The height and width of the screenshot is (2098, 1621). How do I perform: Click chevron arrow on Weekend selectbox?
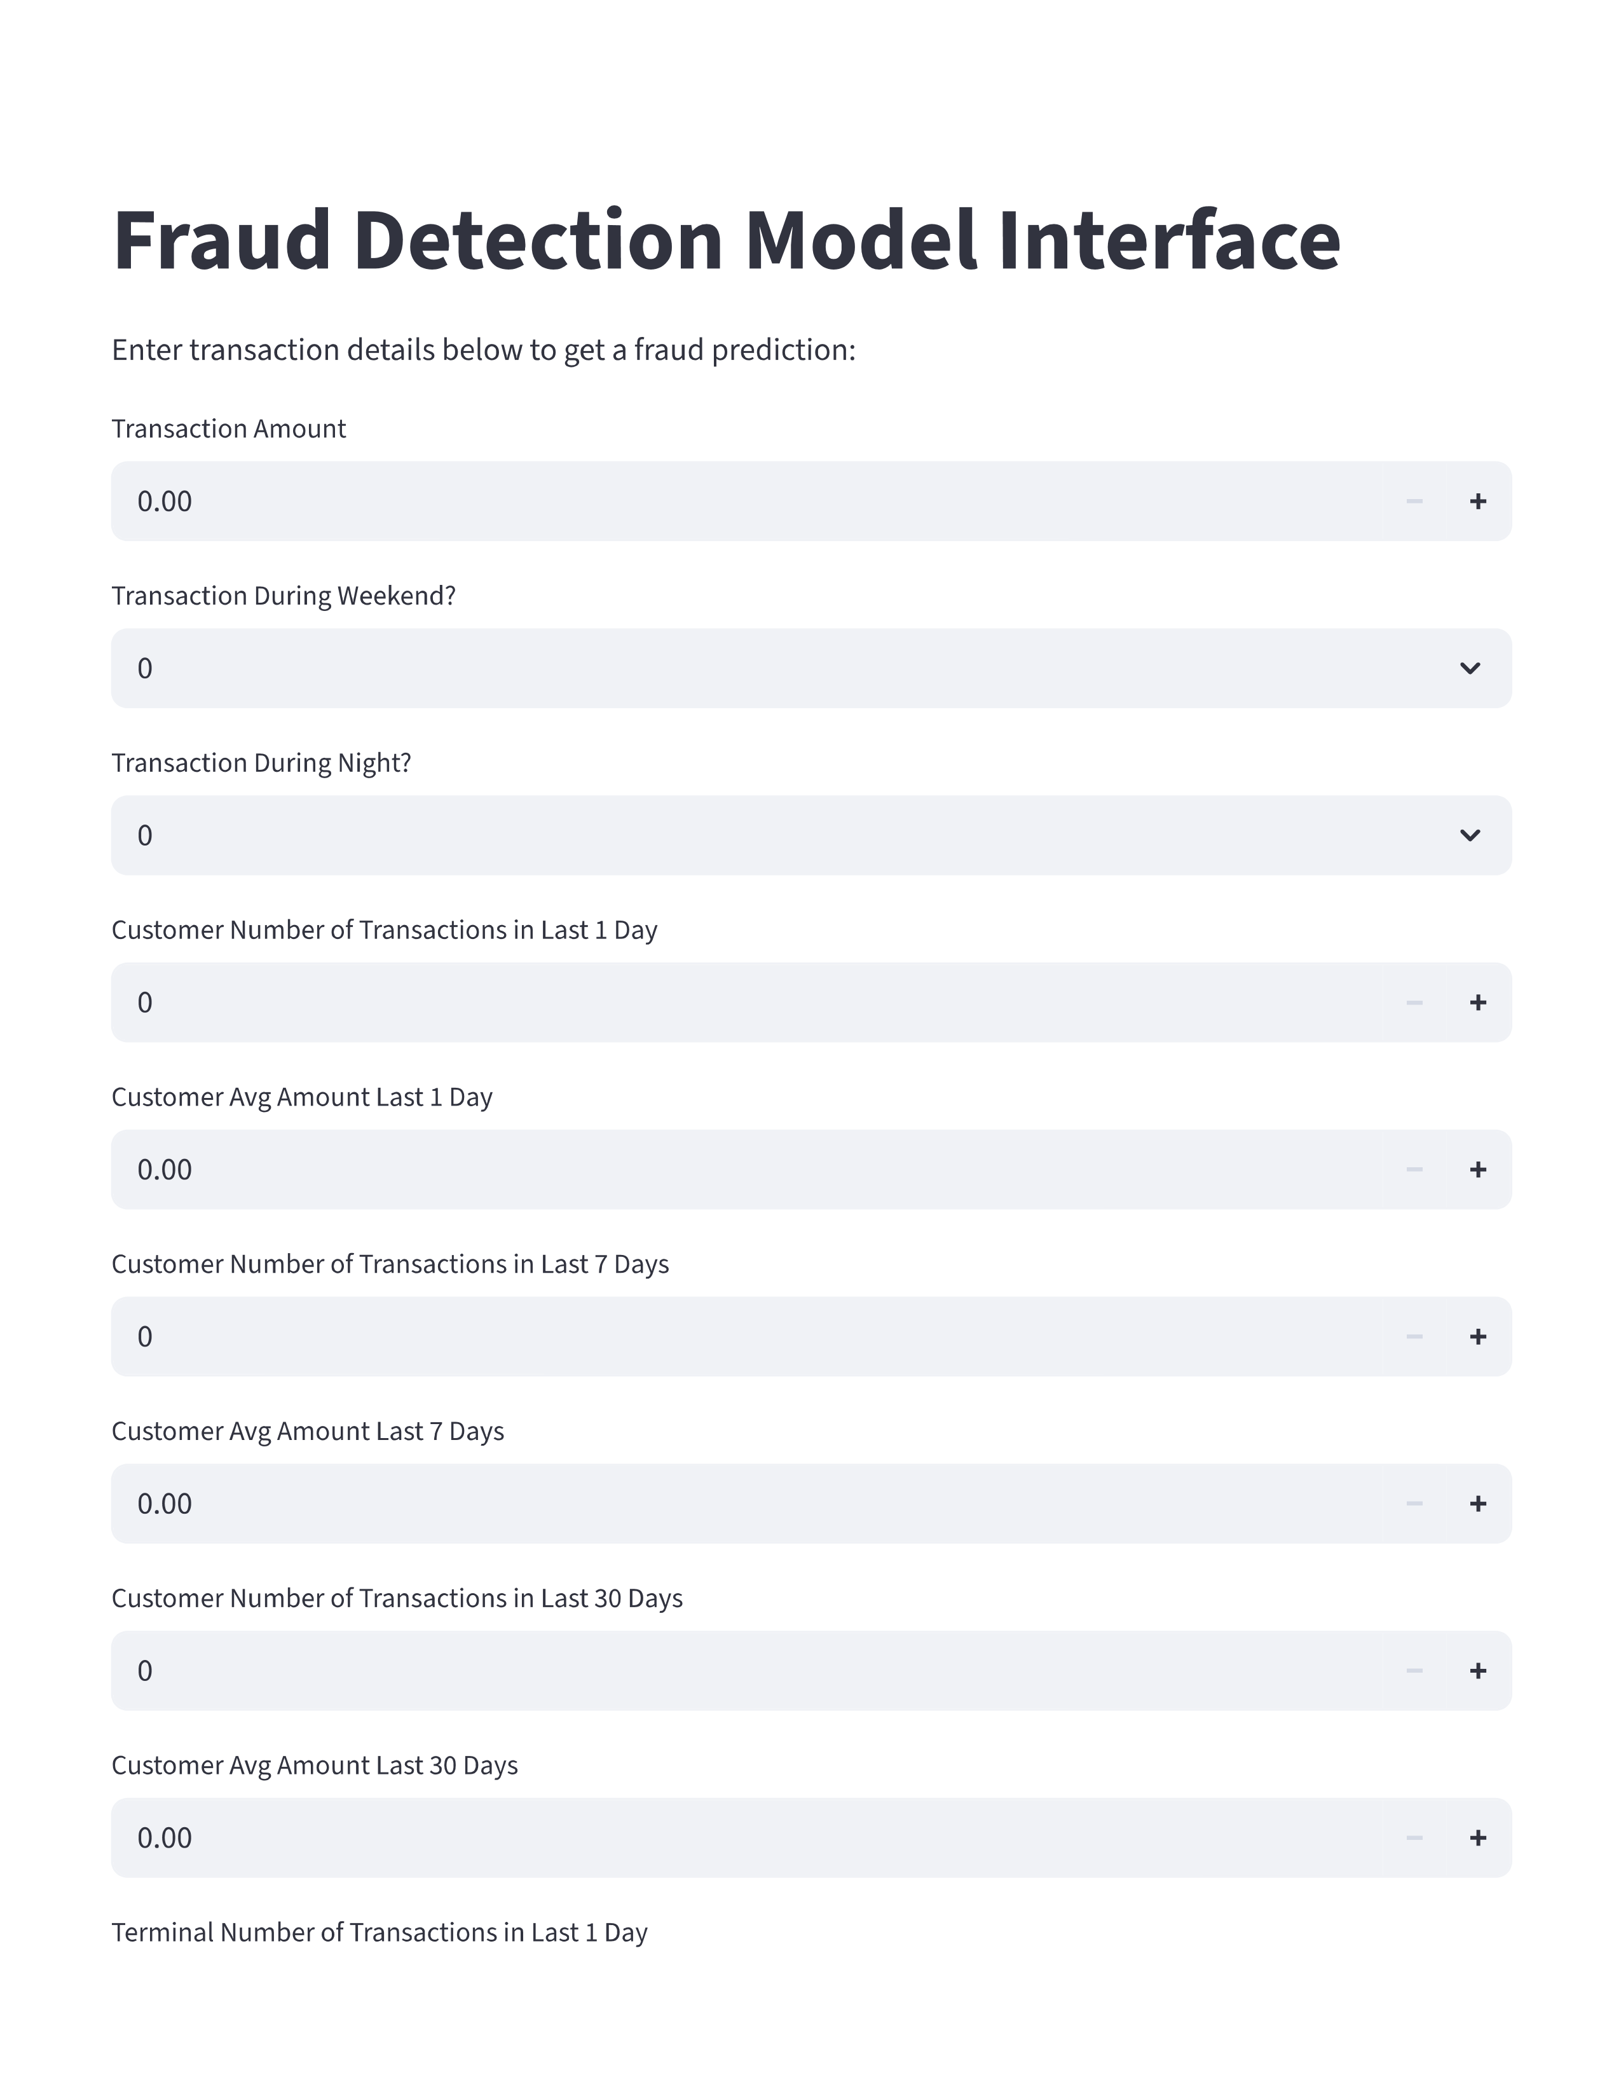(1469, 669)
